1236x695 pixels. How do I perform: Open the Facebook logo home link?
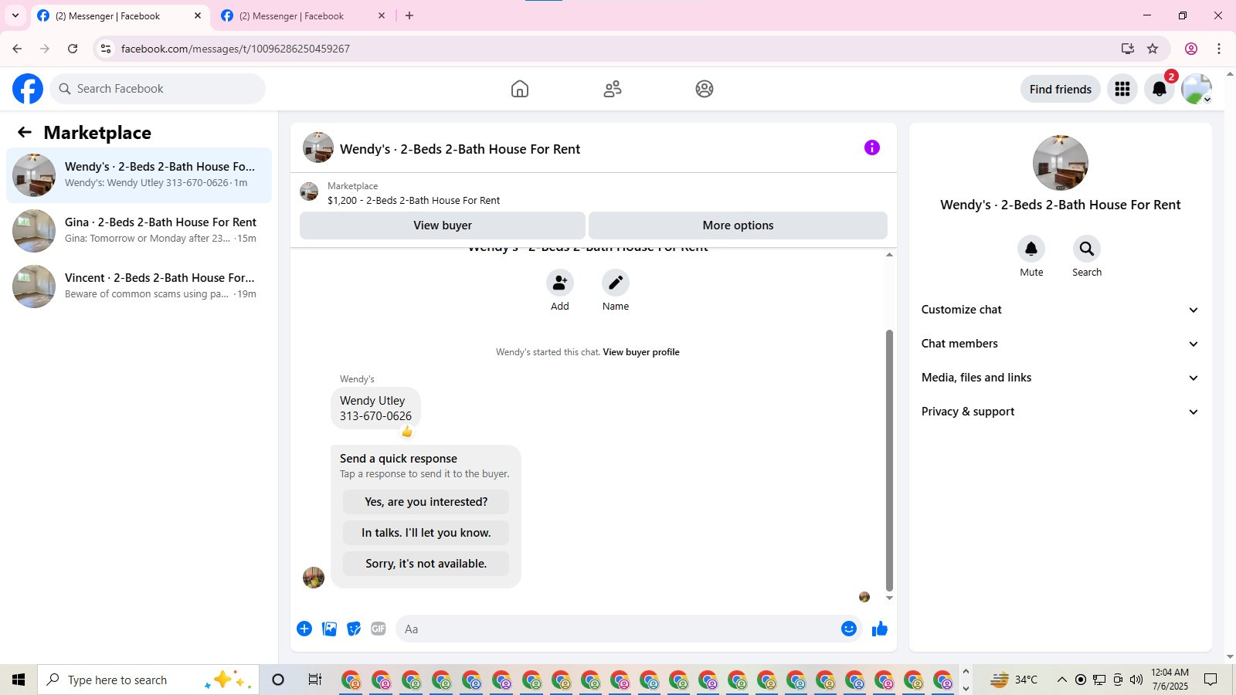coord(28,89)
